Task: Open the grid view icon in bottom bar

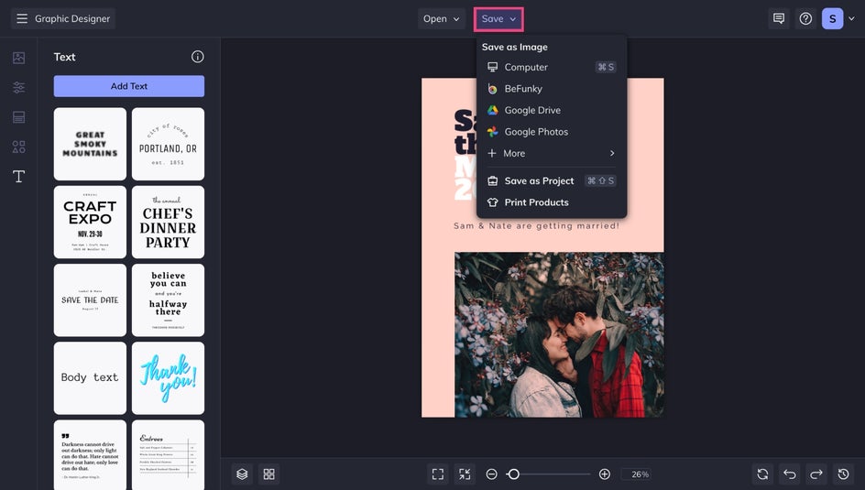Action: point(269,474)
